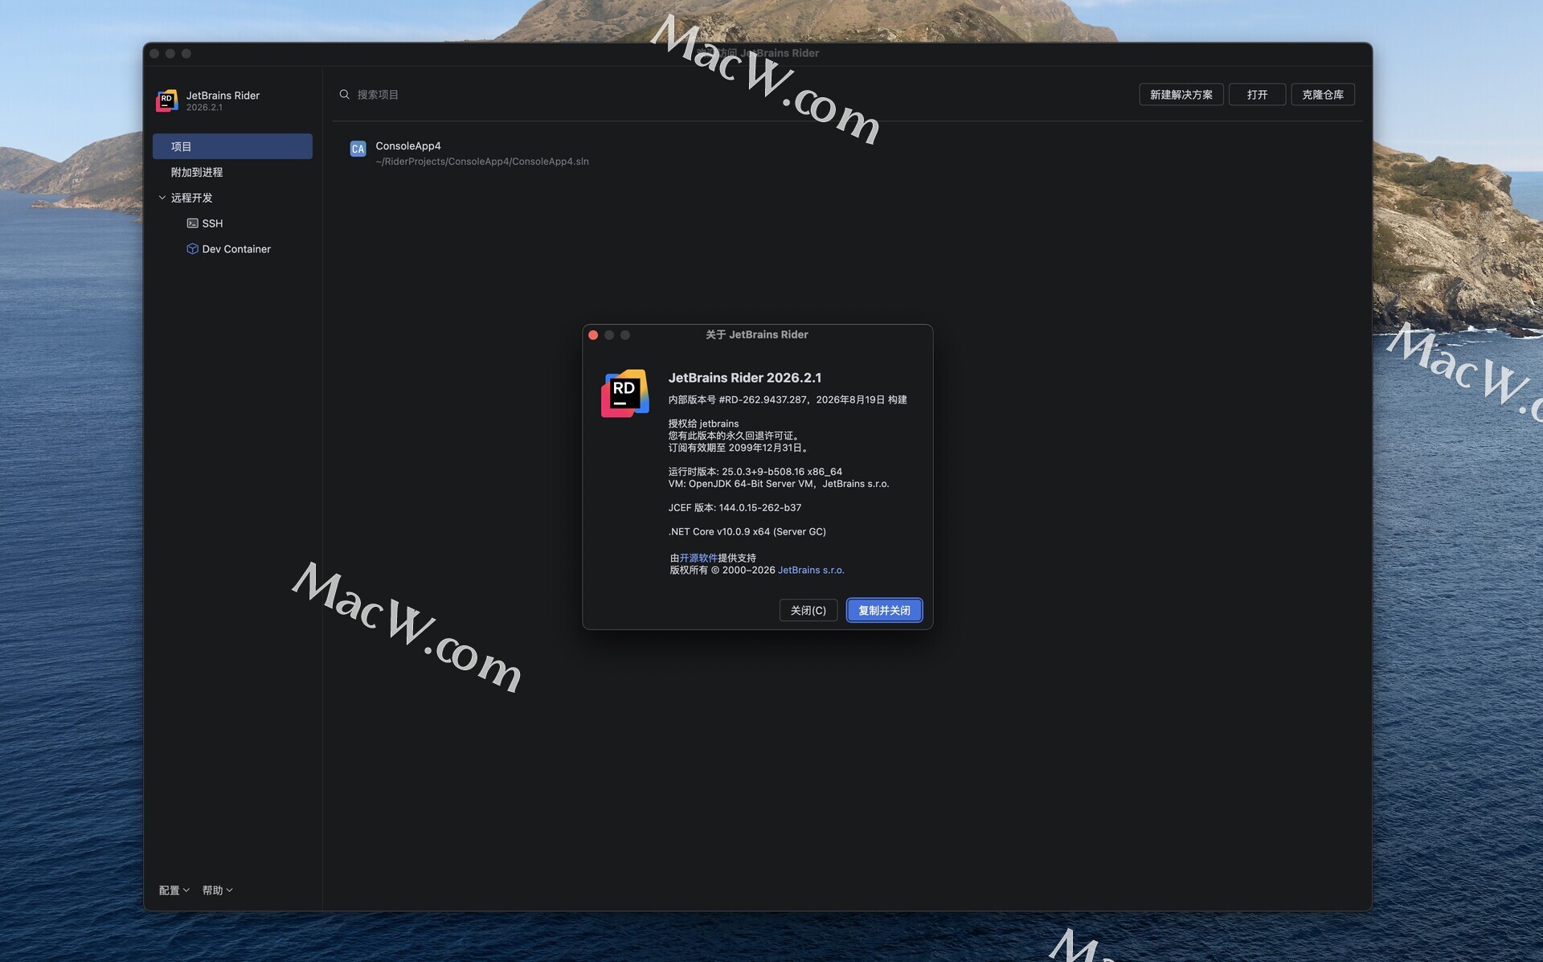Click the build number #RD-262.9437.287 line
The image size is (1543, 962).
tap(788, 399)
